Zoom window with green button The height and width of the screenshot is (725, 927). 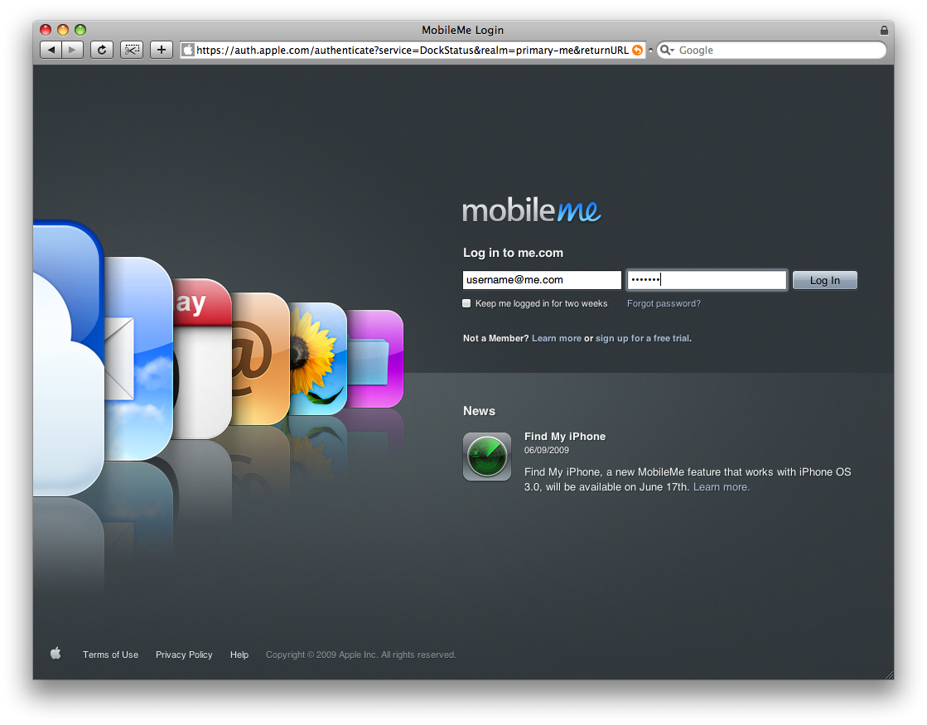tap(80, 30)
